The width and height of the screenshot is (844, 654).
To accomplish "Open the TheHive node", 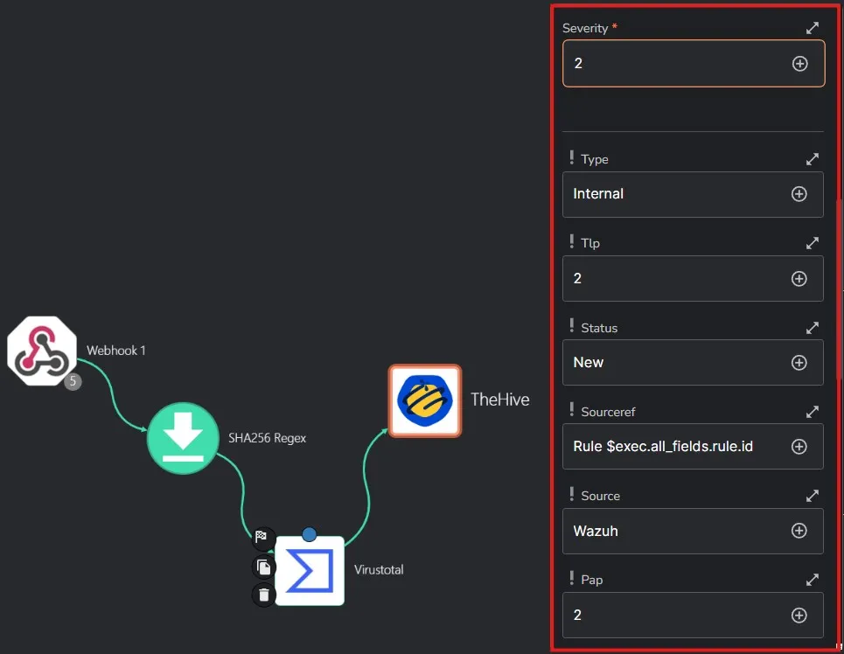I will [x=425, y=400].
